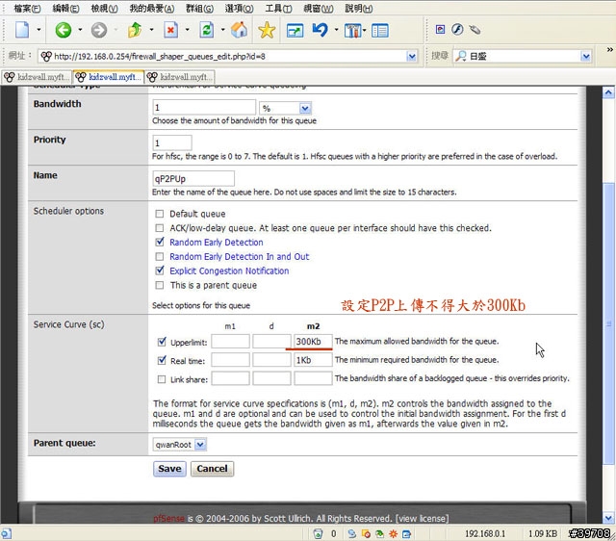616x541 pixels.
Task: Enable the Default queue checkbox
Action: (x=159, y=214)
